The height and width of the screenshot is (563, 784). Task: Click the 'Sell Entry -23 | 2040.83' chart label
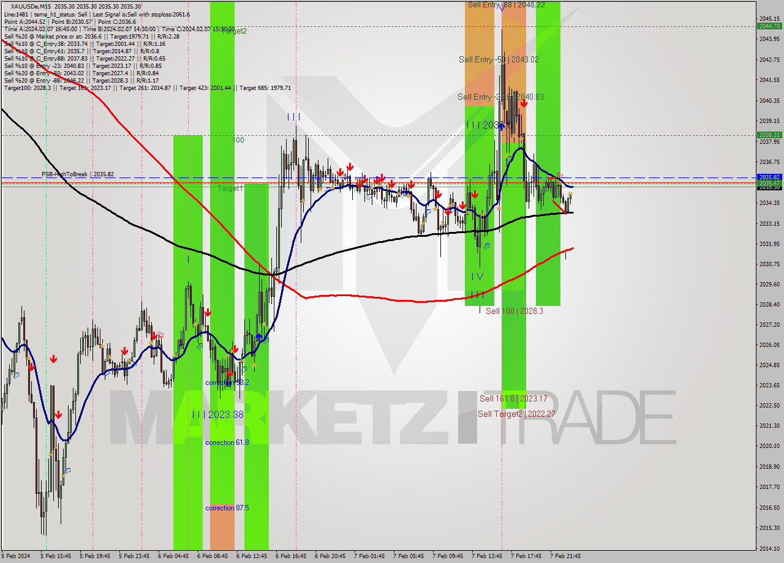(x=500, y=97)
